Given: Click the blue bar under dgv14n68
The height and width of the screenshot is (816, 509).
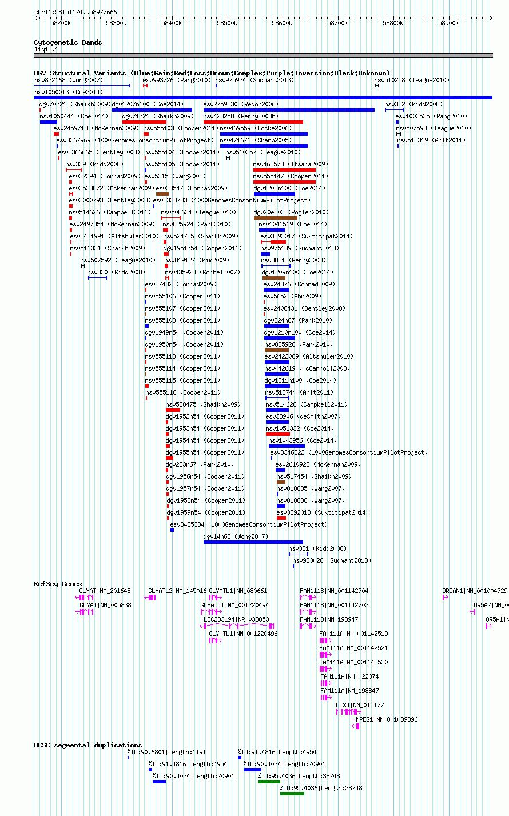Looking at the screenshot, I should click(253, 542).
